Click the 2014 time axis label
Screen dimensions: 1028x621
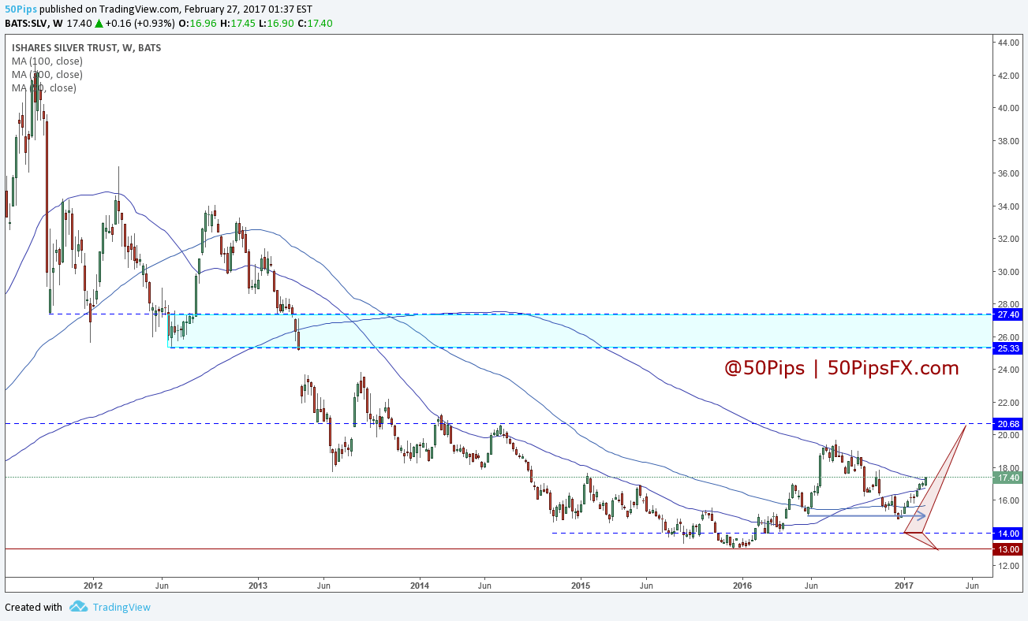tap(420, 585)
